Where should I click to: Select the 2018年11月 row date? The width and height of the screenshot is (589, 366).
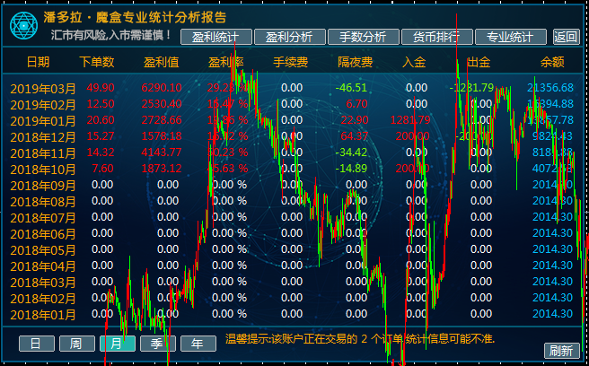tap(43, 153)
